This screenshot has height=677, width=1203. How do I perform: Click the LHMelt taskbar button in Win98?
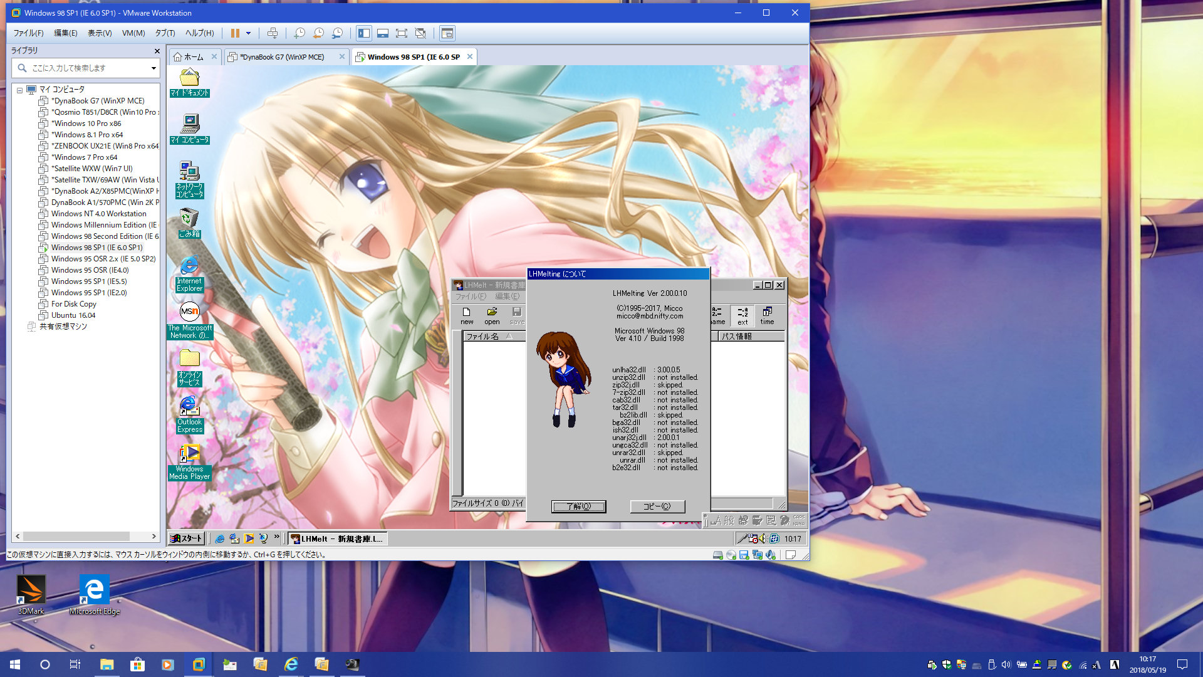pos(337,538)
